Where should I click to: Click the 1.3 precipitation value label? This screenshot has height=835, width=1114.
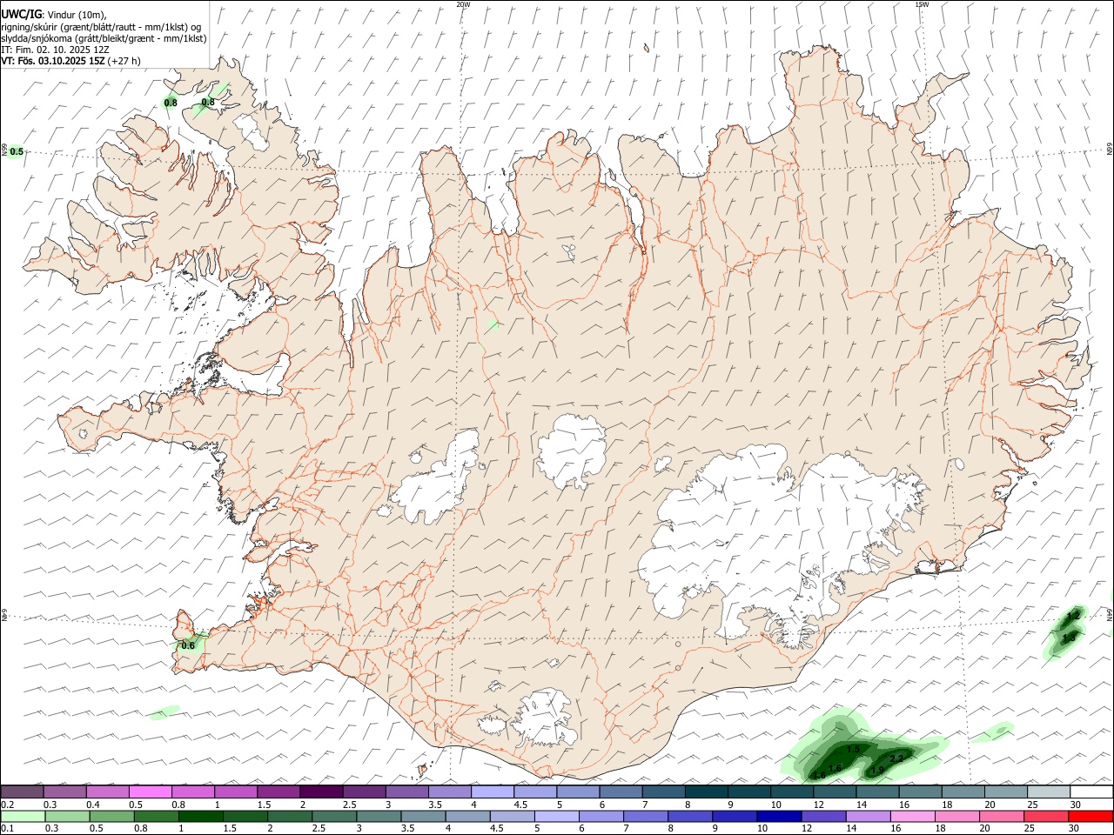click(x=1070, y=638)
